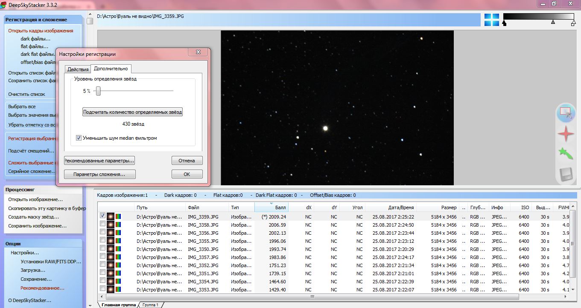This screenshot has height=308, width=581.
Task: Close the registration settings dialog with X
Action: point(199,53)
